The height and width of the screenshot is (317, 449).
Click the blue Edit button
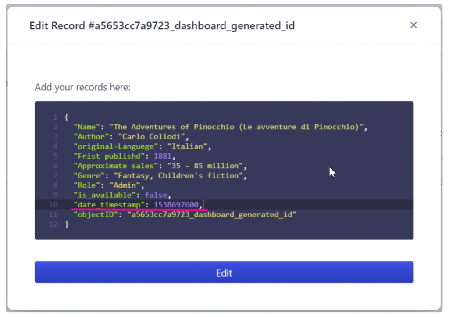[224, 273]
